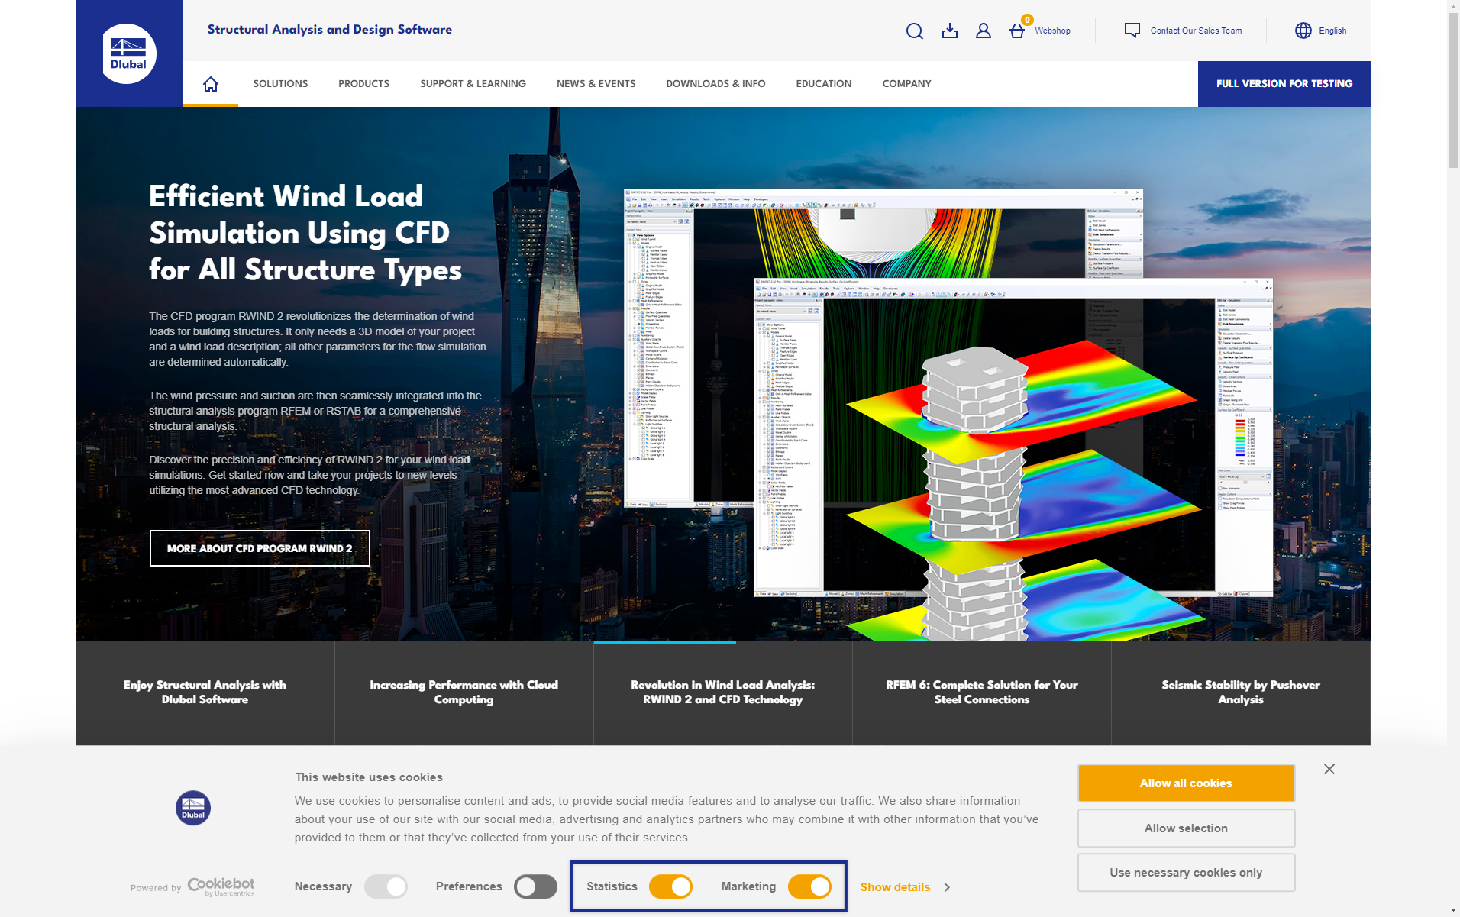Disable the Statistics cookies switch
Viewport: 1460px width, 917px height.
tap(670, 886)
